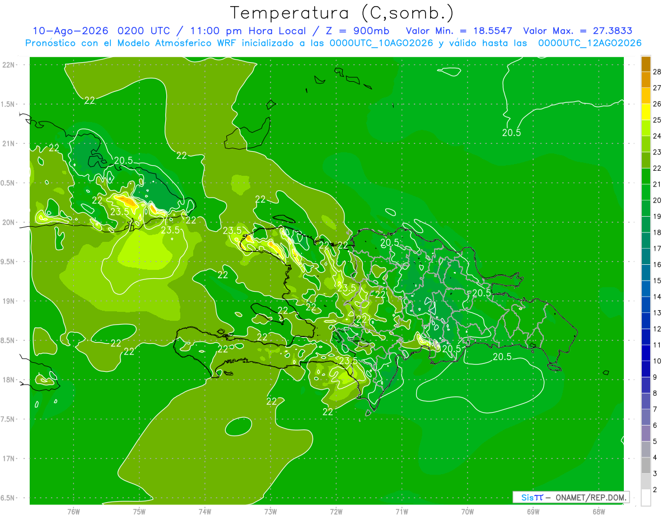Click the legend value '28'
Viewport: 672px width, 519px height.
tap(657, 72)
